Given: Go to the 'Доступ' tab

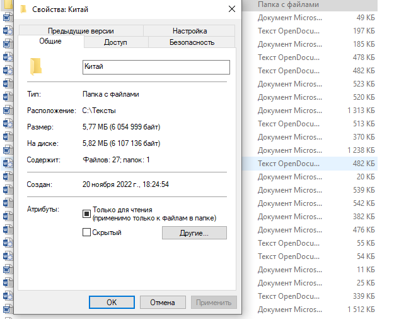Looking at the screenshot, I should tap(115, 42).
